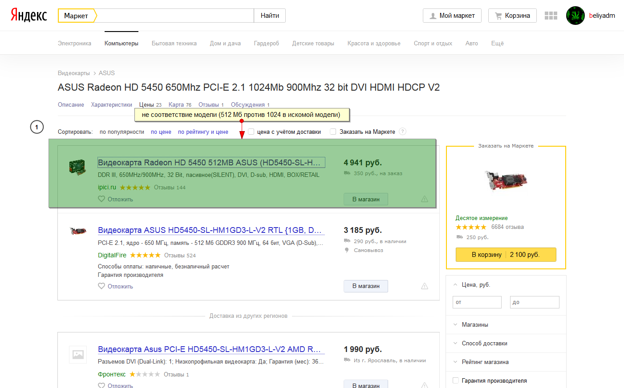The height and width of the screenshot is (388, 624).
Task: Open the beliyadm username link
Action: pyautogui.click(x=602, y=16)
